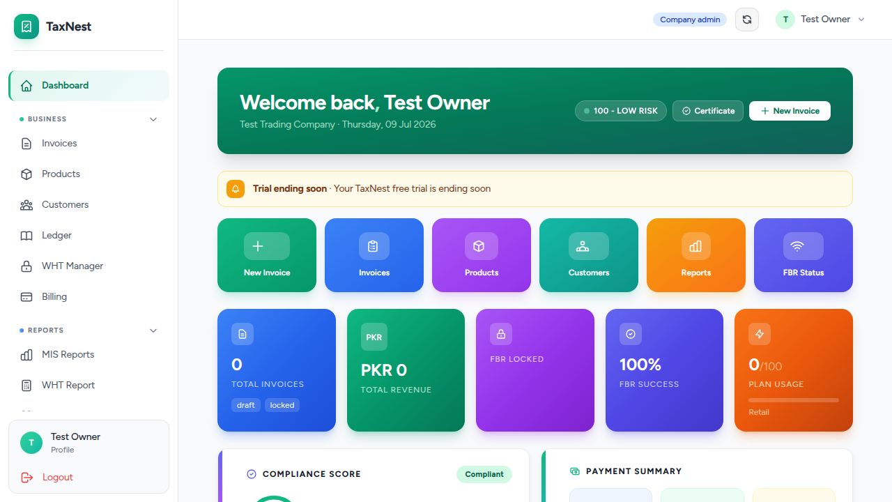892x502 pixels.
Task: Click the PAYMENT SUMMARY heading icon
Action: 575,471
